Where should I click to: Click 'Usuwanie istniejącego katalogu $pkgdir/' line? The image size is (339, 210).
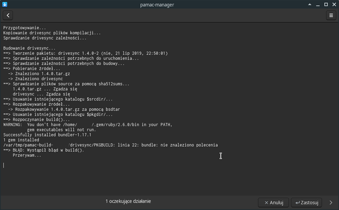click(57, 114)
